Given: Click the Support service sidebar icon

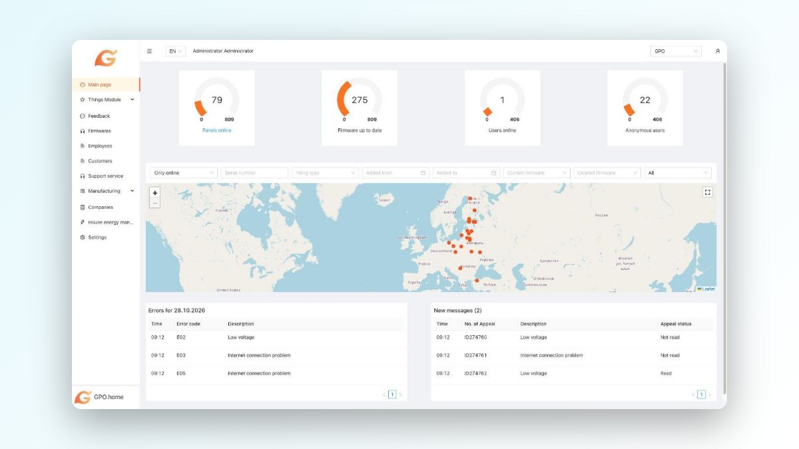Looking at the screenshot, I should pyautogui.click(x=82, y=176).
